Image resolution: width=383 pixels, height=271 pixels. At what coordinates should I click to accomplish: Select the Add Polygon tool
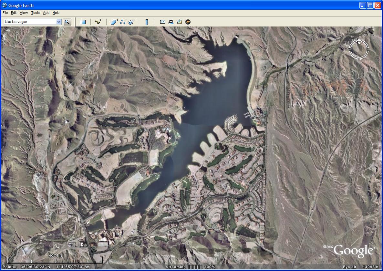coord(114,22)
